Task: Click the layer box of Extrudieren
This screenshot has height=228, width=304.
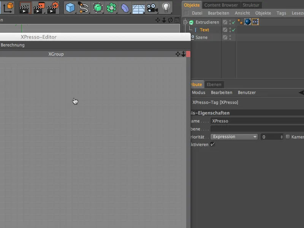Action: point(225,22)
